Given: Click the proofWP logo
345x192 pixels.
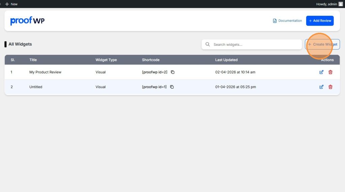Looking at the screenshot, I should (x=27, y=21).
